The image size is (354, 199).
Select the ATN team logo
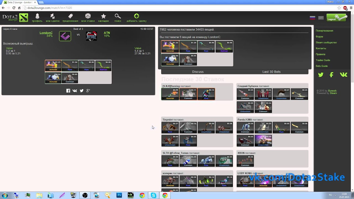pyautogui.click(x=91, y=36)
